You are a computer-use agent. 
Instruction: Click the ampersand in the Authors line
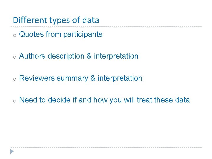click(89, 56)
